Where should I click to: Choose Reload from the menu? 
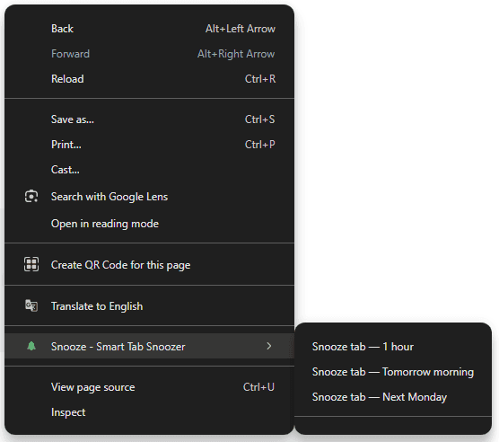coord(149,79)
